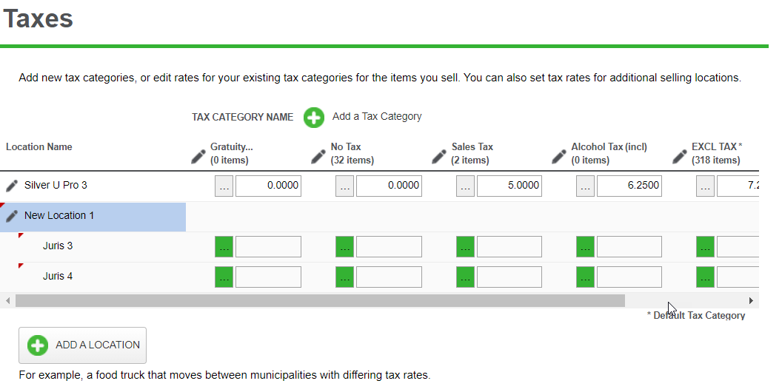Click the horizontal scrollbar left arrow
This screenshot has height=392, width=782.
click(x=7, y=300)
